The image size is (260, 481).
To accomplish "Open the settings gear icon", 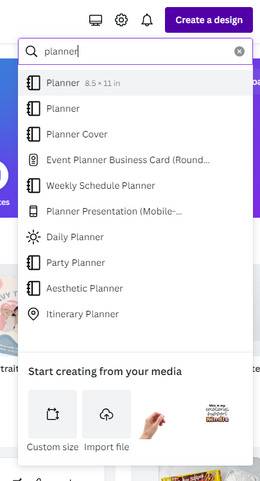I will tap(121, 21).
